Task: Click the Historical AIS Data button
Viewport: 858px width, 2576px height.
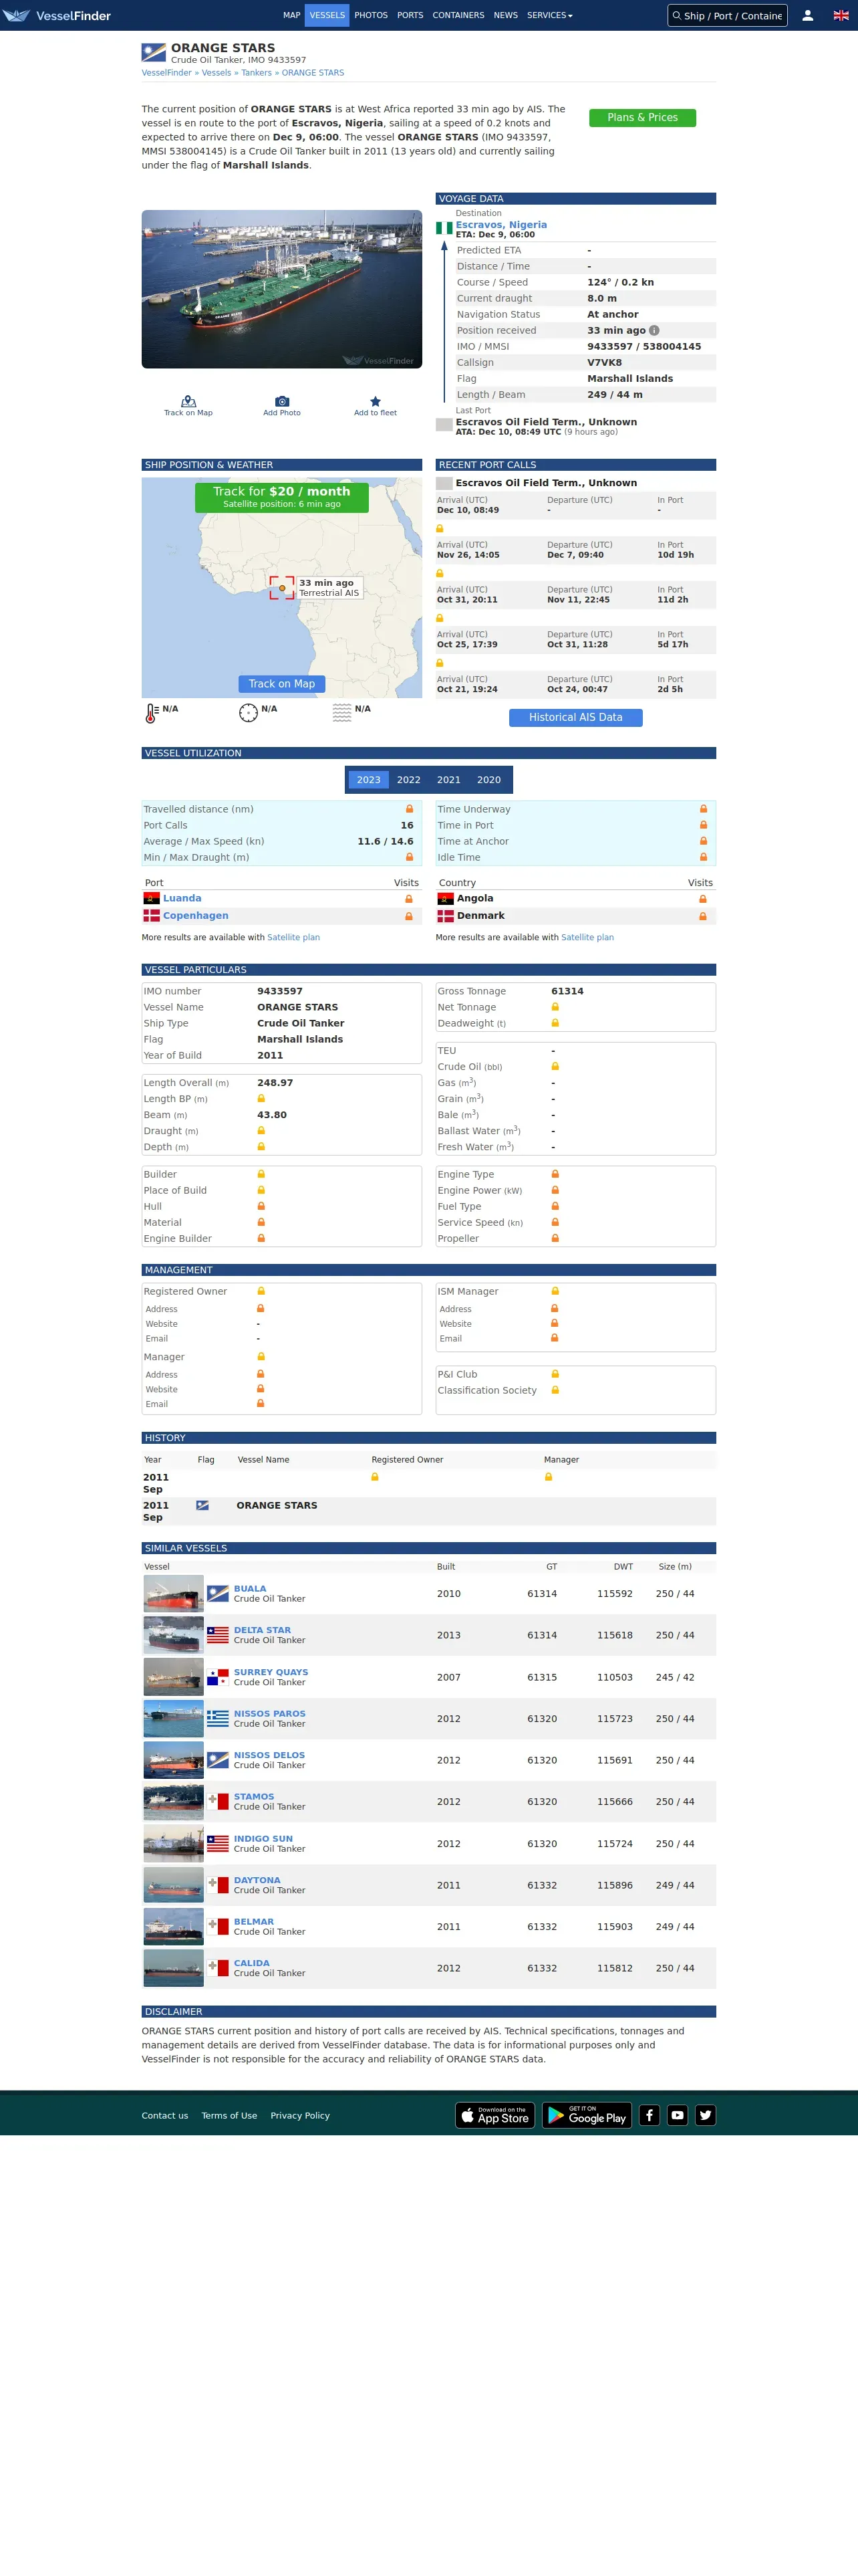Action: [575, 717]
